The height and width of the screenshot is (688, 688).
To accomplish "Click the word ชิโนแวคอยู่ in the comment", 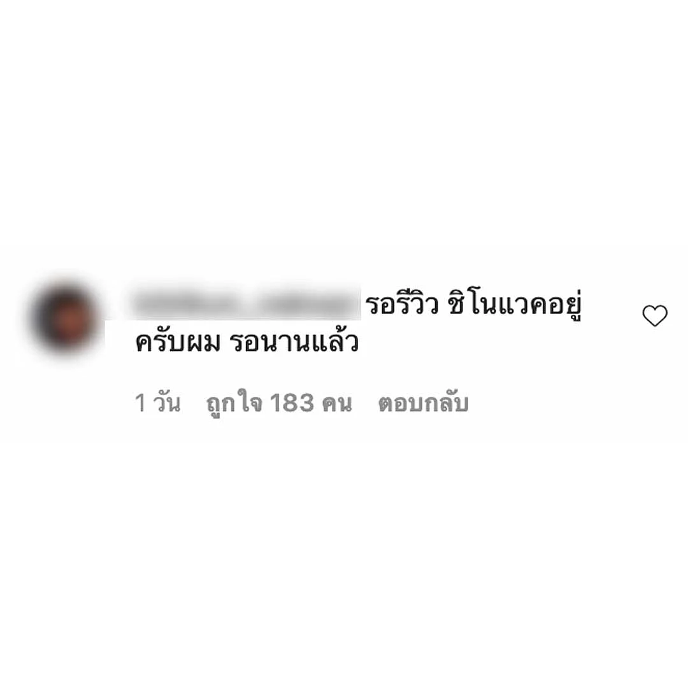I will (x=515, y=305).
